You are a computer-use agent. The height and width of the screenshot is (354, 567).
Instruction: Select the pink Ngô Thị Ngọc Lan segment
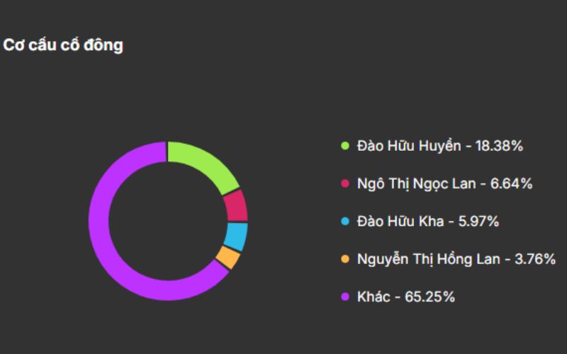[236, 205]
